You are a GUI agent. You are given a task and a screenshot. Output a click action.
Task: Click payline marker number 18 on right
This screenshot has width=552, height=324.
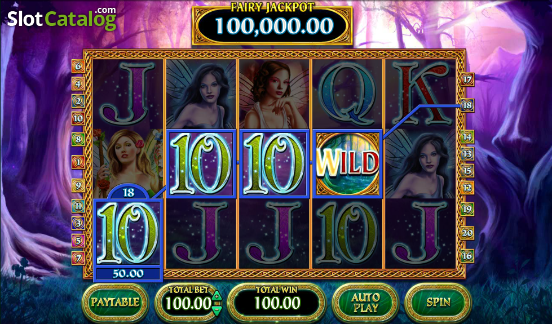467,105
